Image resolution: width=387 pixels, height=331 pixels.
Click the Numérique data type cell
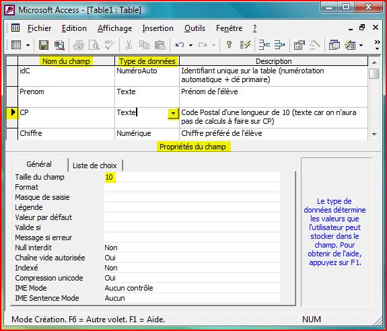147,134
